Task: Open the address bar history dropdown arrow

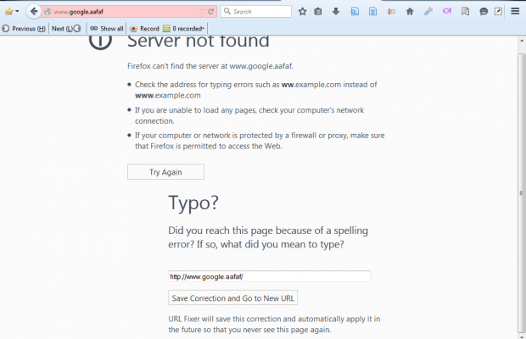Action: pos(202,11)
